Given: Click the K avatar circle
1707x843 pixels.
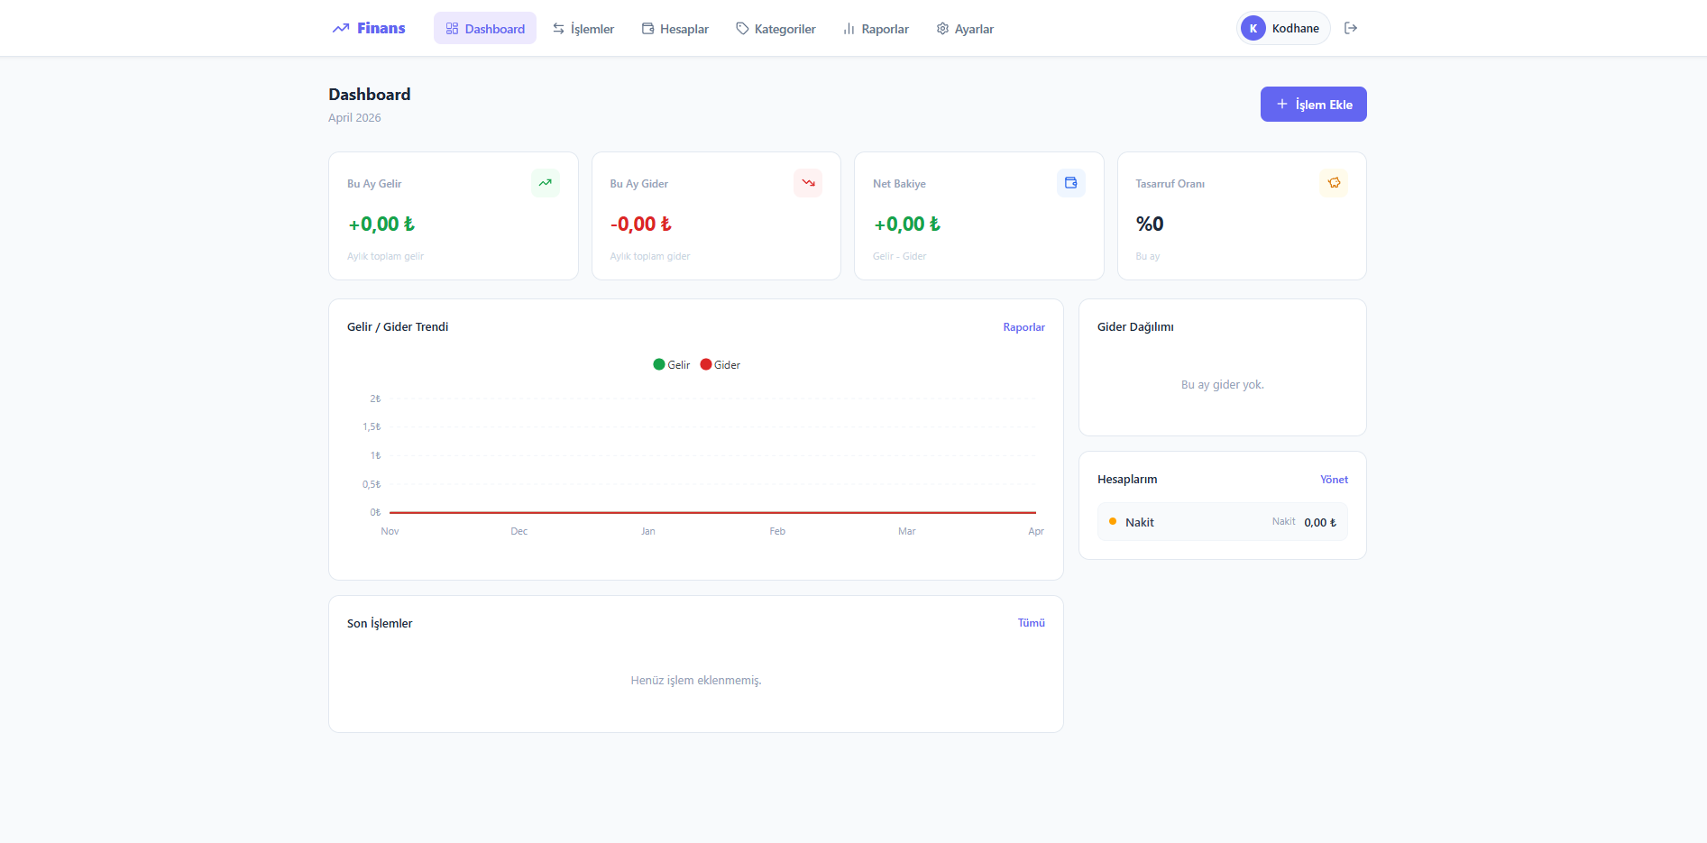Looking at the screenshot, I should tap(1253, 28).
